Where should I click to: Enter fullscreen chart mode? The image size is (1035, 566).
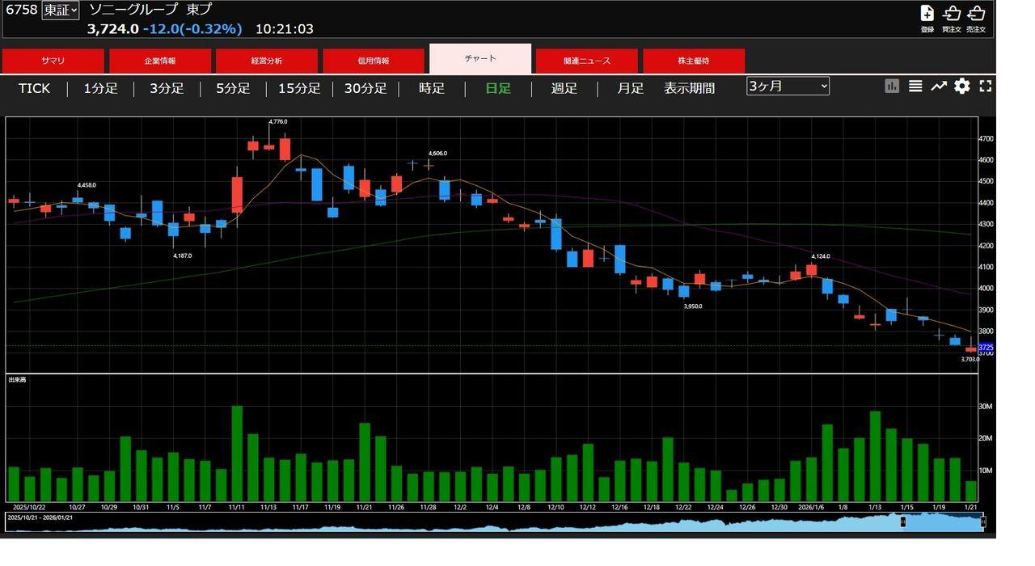pyautogui.click(x=985, y=86)
